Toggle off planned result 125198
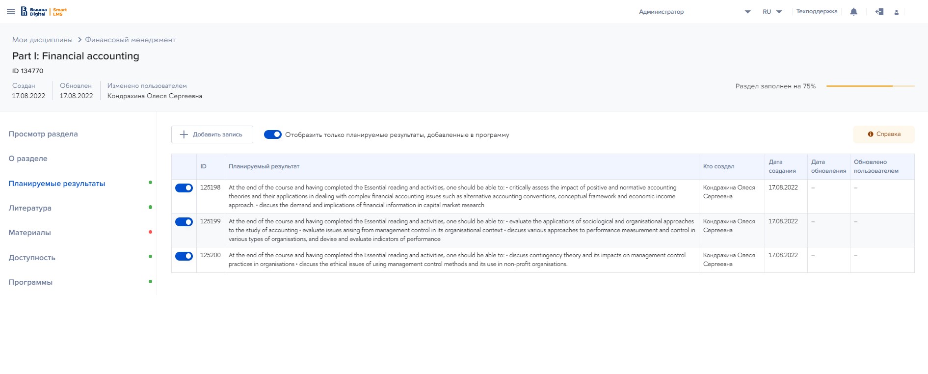Viewport: 928px width, 374px height. point(184,188)
